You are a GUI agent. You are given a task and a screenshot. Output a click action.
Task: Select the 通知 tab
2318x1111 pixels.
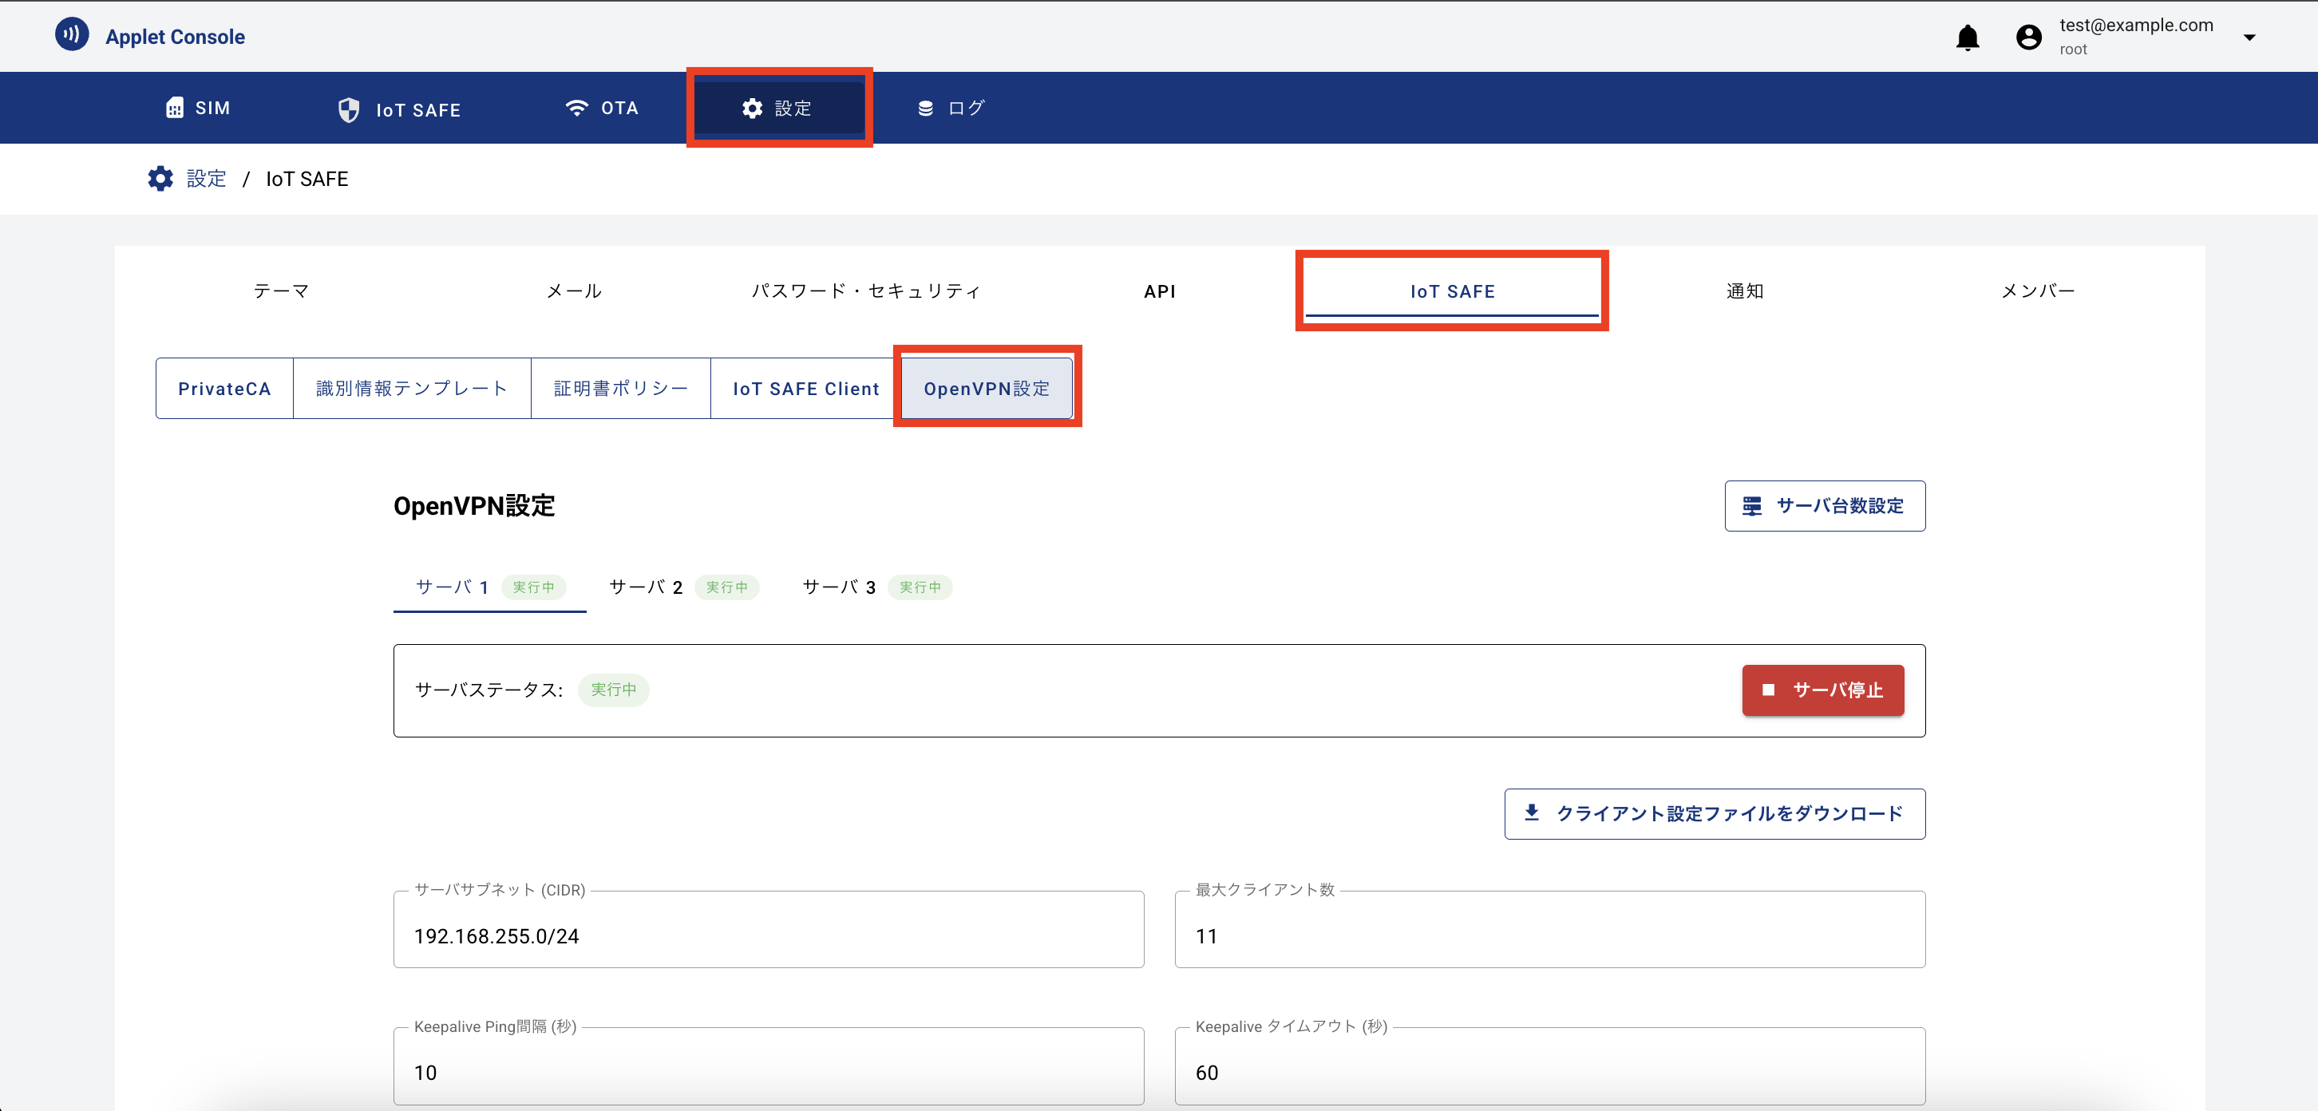[1744, 291]
